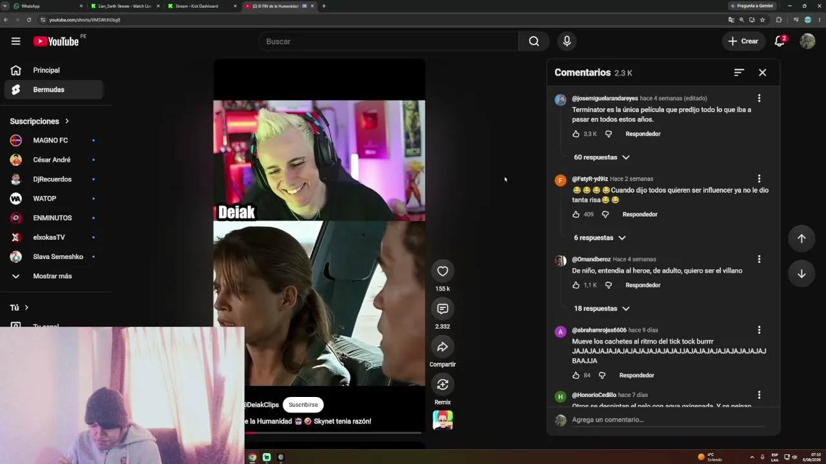Sort comments with the sort icon
This screenshot has width=826, height=464.
[739, 73]
